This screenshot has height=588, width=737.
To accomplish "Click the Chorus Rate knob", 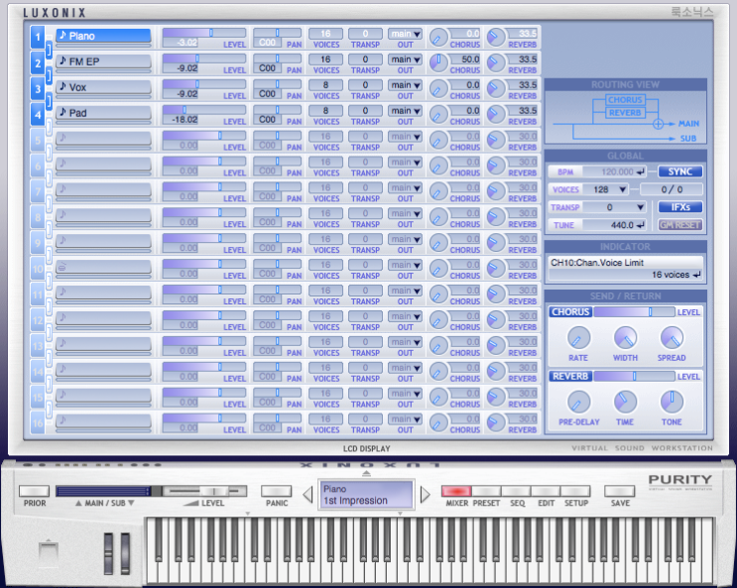I will [578, 339].
